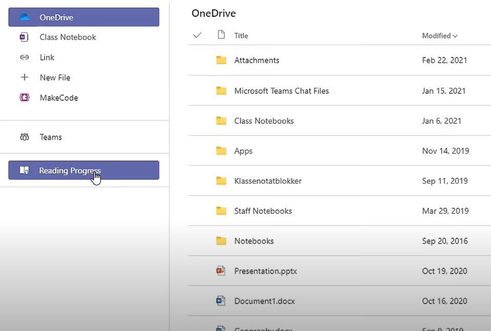Image resolution: width=491 pixels, height=331 pixels.
Task: Click the Document1.docx Word icon
Action: pyautogui.click(x=220, y=301)
